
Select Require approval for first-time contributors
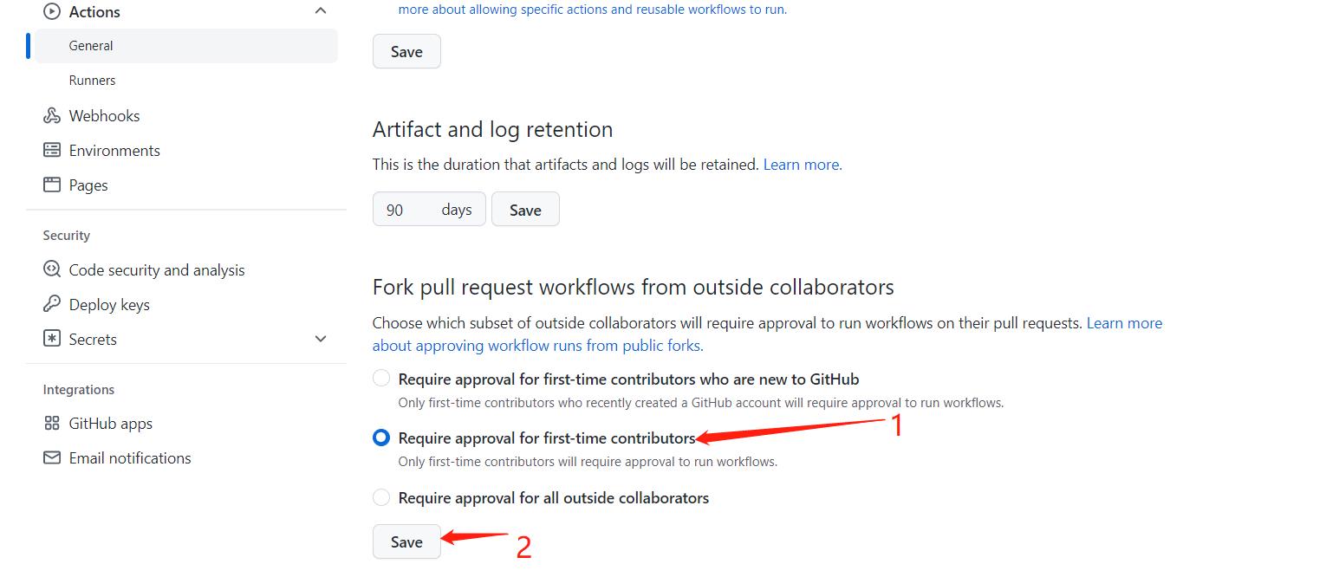coord(381,438)
